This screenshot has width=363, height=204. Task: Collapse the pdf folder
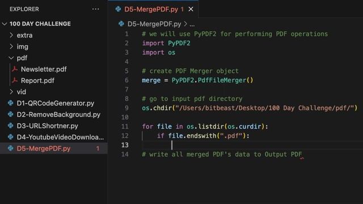11,58
